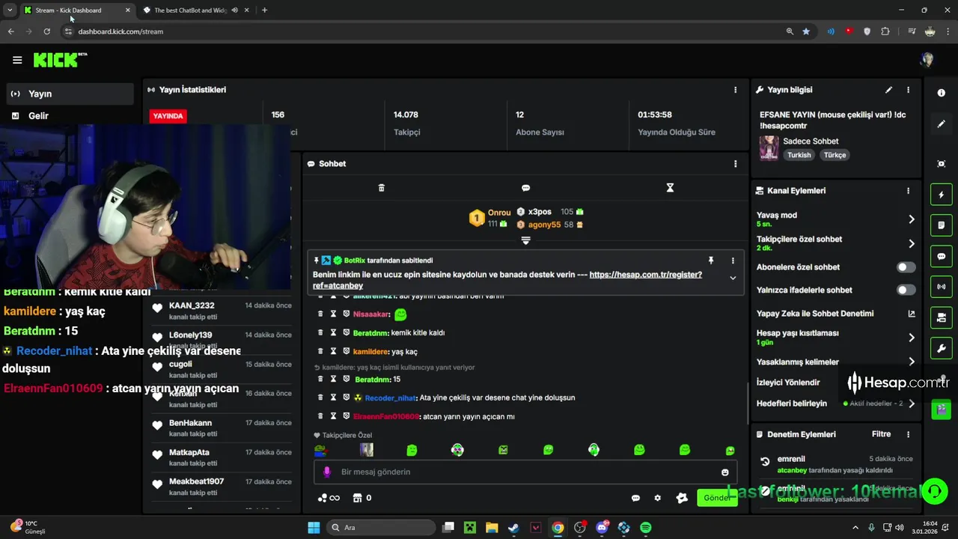Timeout kamildere using hourglass icon
The width and height of the screenshot is (958, 539).
[333, 352]
